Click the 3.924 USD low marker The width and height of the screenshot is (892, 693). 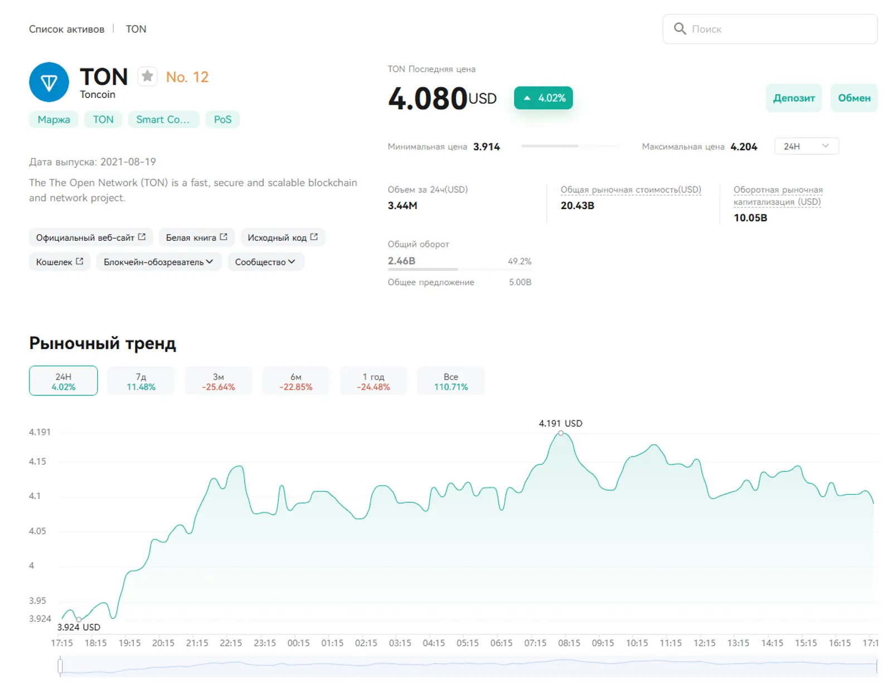click(x=79, y=619)
